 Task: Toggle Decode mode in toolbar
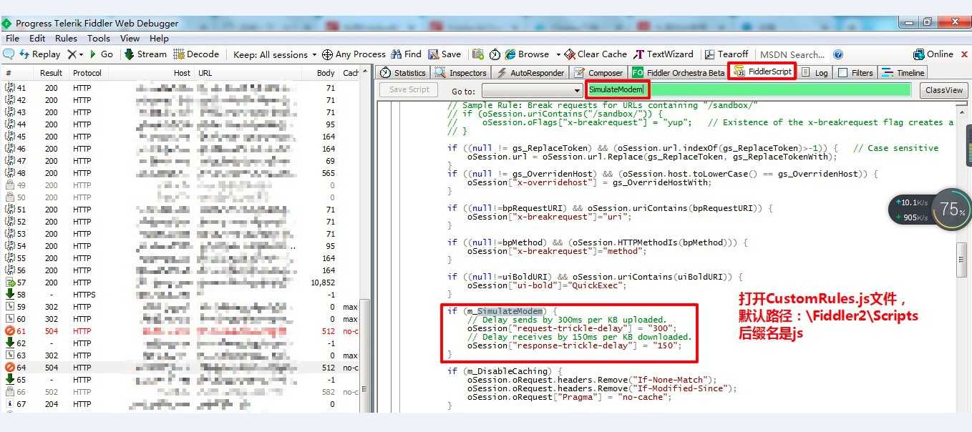click(x=196, y=54)
